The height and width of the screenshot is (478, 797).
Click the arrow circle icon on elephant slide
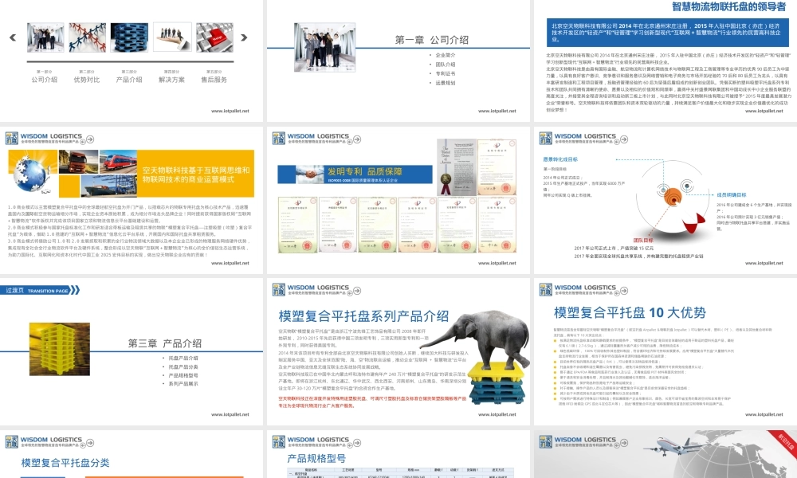(x=357, y=291)
